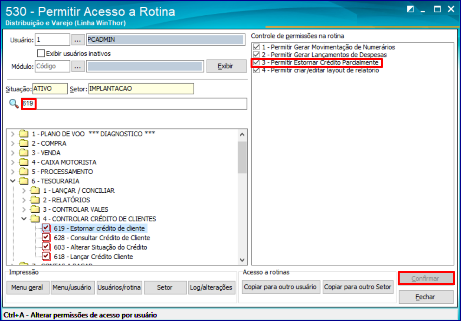
Task: Select the 3 - VENDA tree label
Action: click(x=46, y=153)
